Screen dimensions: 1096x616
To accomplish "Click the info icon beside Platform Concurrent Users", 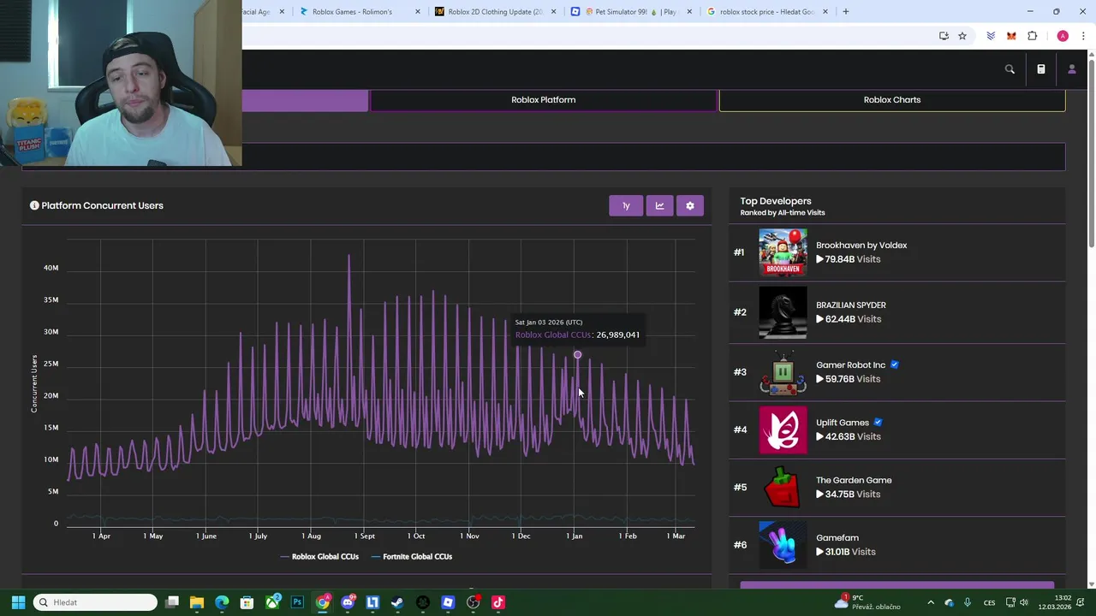I will click(34, 205).
